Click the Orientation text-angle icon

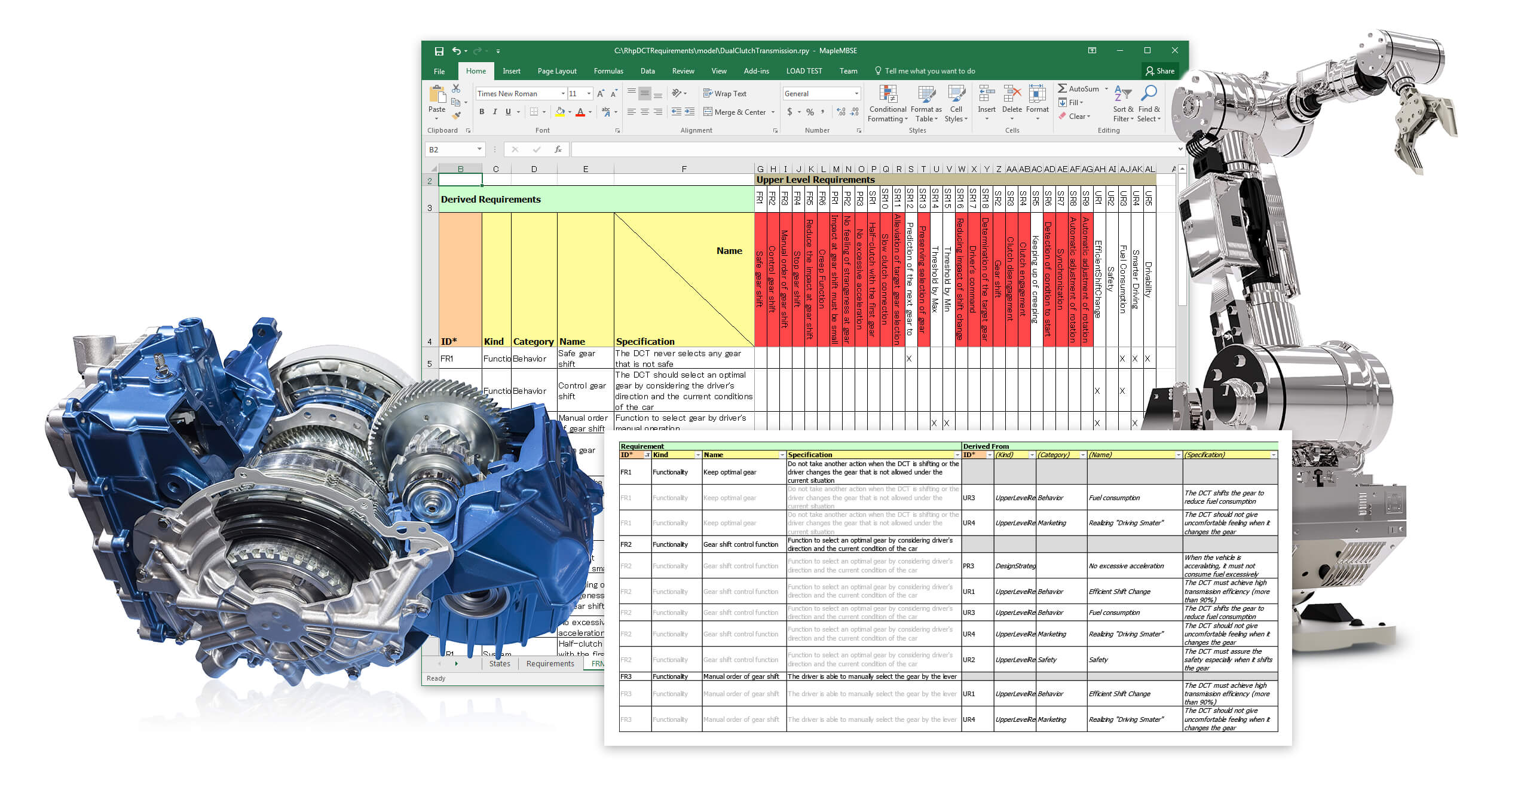pos(677,93)
